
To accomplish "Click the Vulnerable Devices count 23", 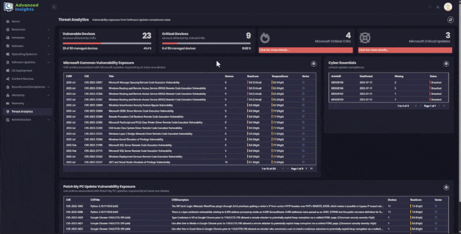I will (147, 36).
